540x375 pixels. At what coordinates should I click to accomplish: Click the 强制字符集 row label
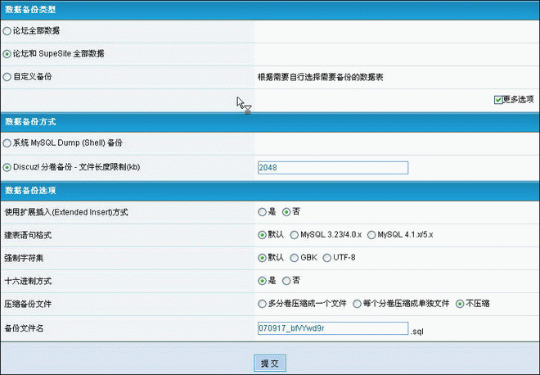24,258
